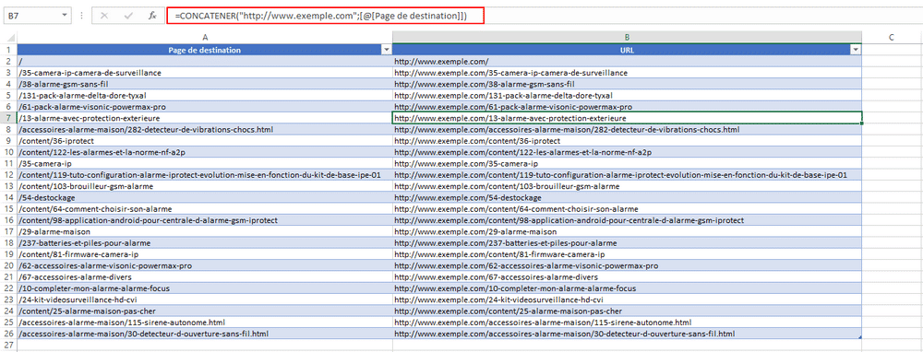Select column A cell /content/122-les-alarmes-et-la-norme-nf-a2p
This screenshot has width=923, height=352.
(x=204, y=152)
